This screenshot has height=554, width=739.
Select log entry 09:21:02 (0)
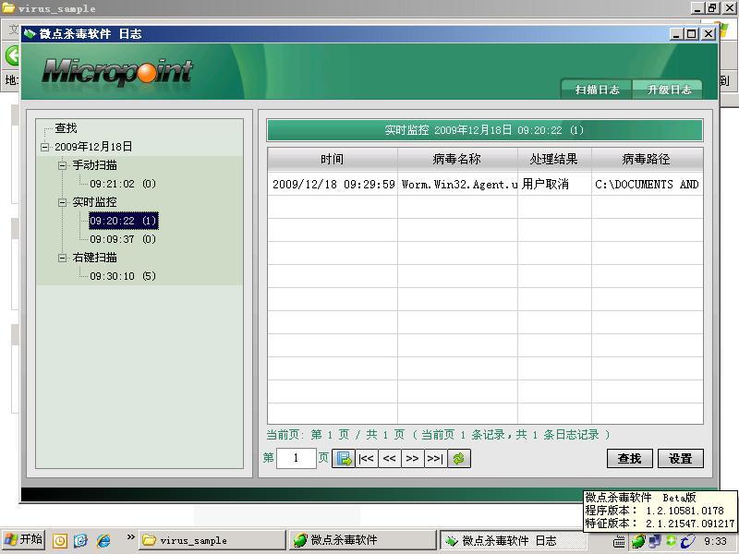coord(123,184)
